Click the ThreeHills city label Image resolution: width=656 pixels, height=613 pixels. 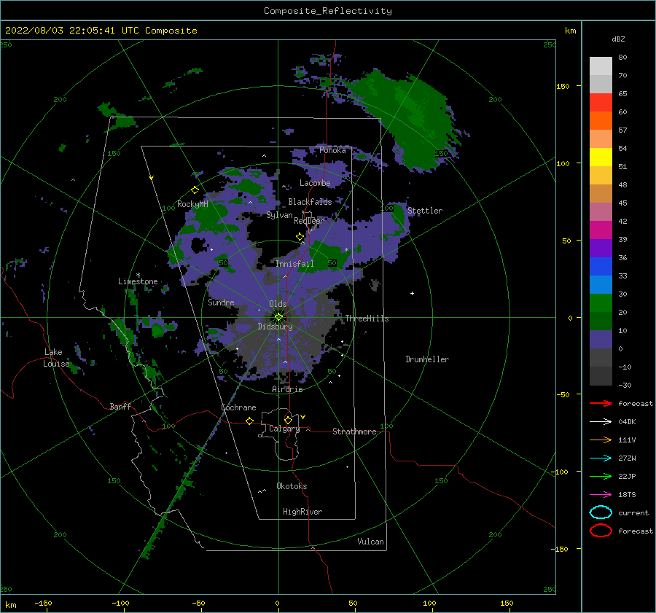367,319
